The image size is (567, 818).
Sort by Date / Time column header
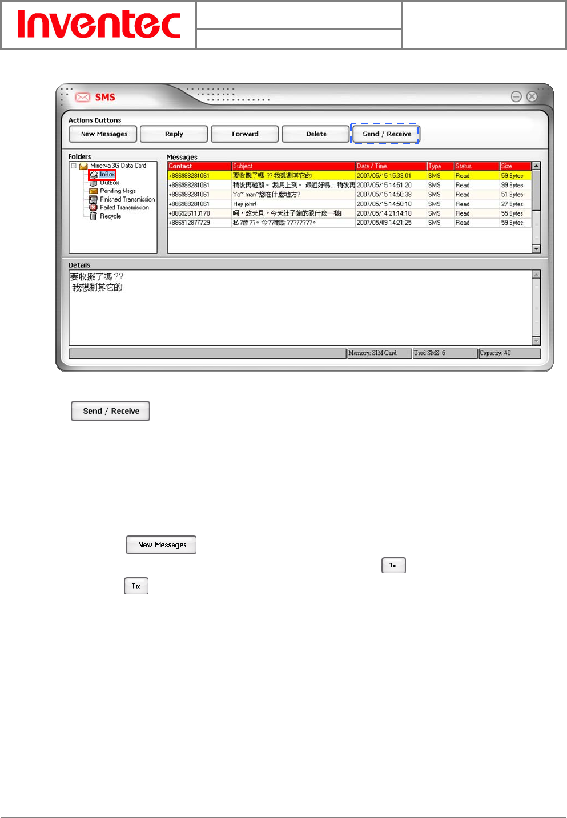[x=391, y=166]
